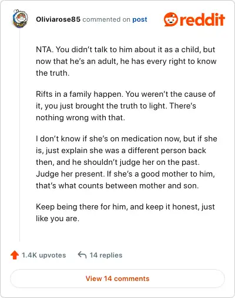This screenshot has height=298, width=235.
Task: Click the paragraph about her medication
Action: 126,162
